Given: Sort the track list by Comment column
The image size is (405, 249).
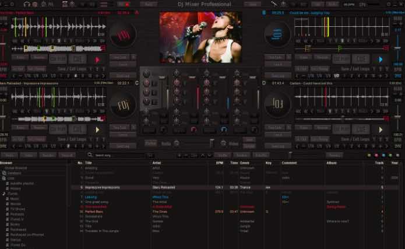Looking at the screenshot, I should [x=289, y=163].
